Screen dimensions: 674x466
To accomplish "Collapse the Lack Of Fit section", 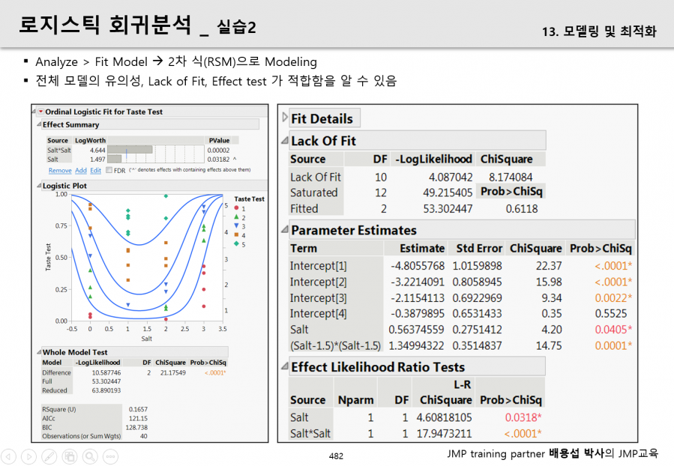I will (x=285, y=140).
